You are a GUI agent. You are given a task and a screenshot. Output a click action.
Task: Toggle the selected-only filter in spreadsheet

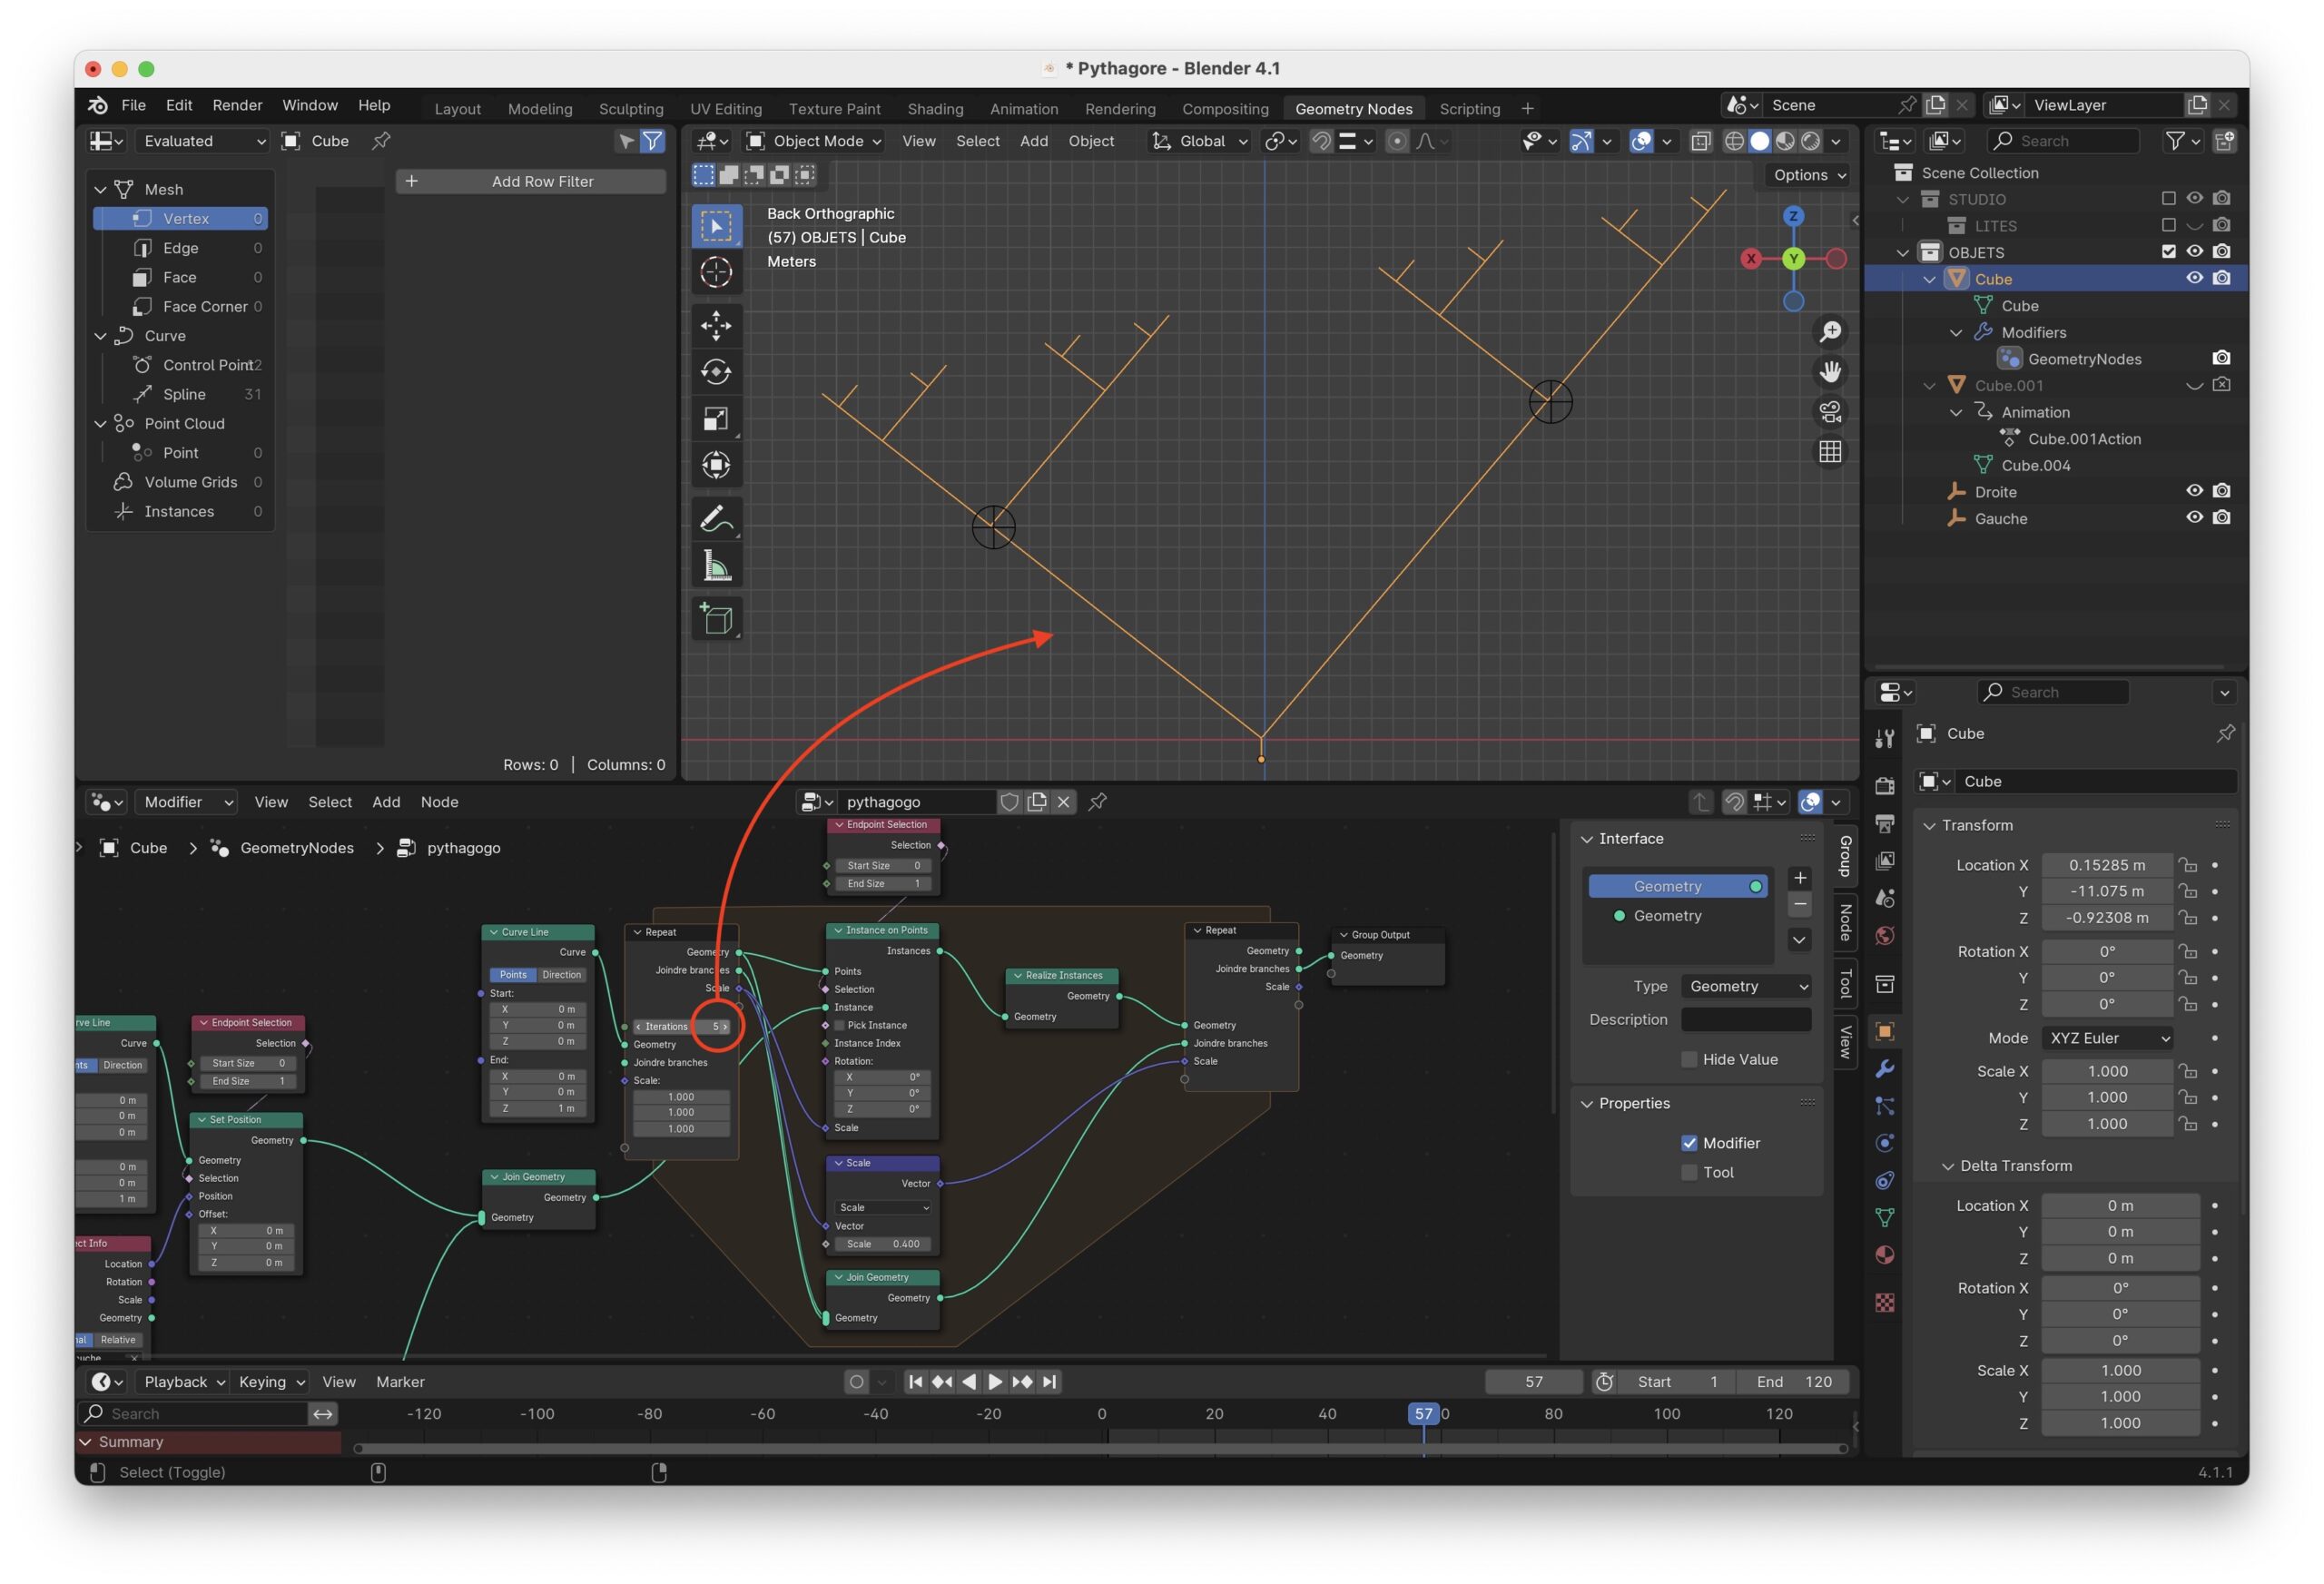[x=626, y=141]
